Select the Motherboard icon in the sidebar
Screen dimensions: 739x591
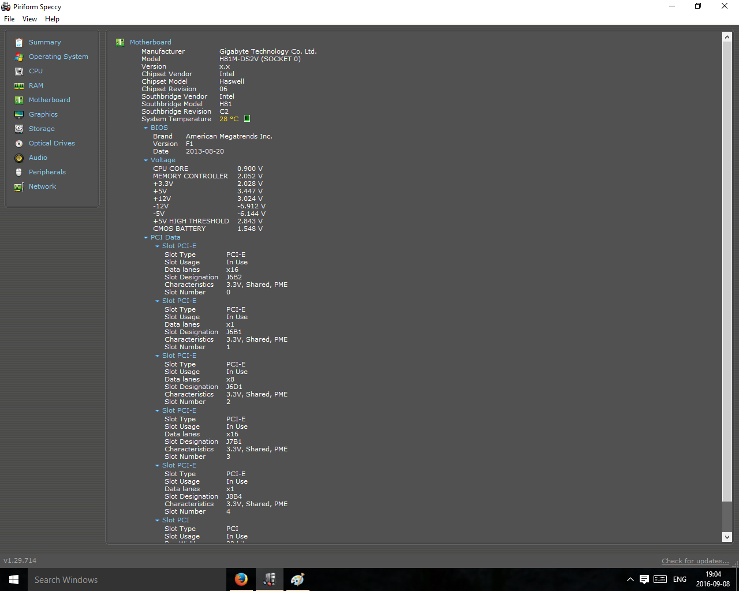[19, 100]
